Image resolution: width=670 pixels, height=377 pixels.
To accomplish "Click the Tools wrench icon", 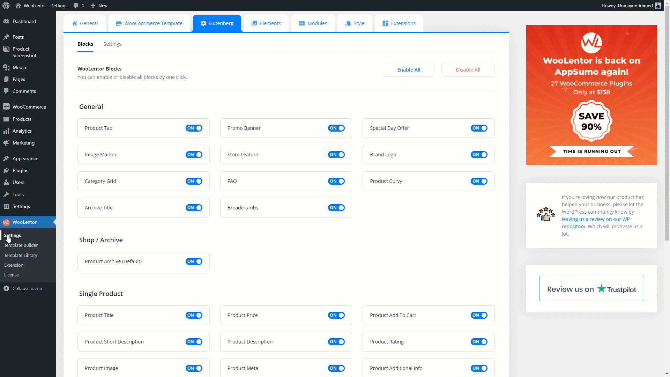I will tap(6, 194).
